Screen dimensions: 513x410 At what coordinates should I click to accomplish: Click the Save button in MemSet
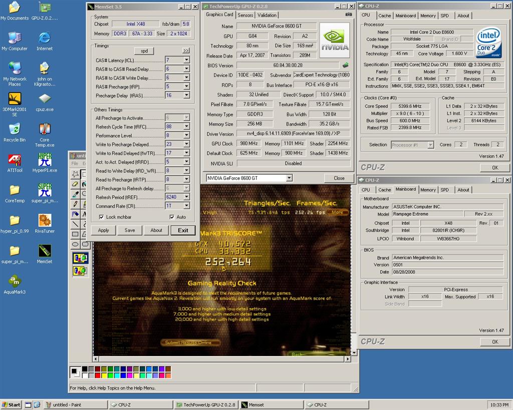click(130, 230)
